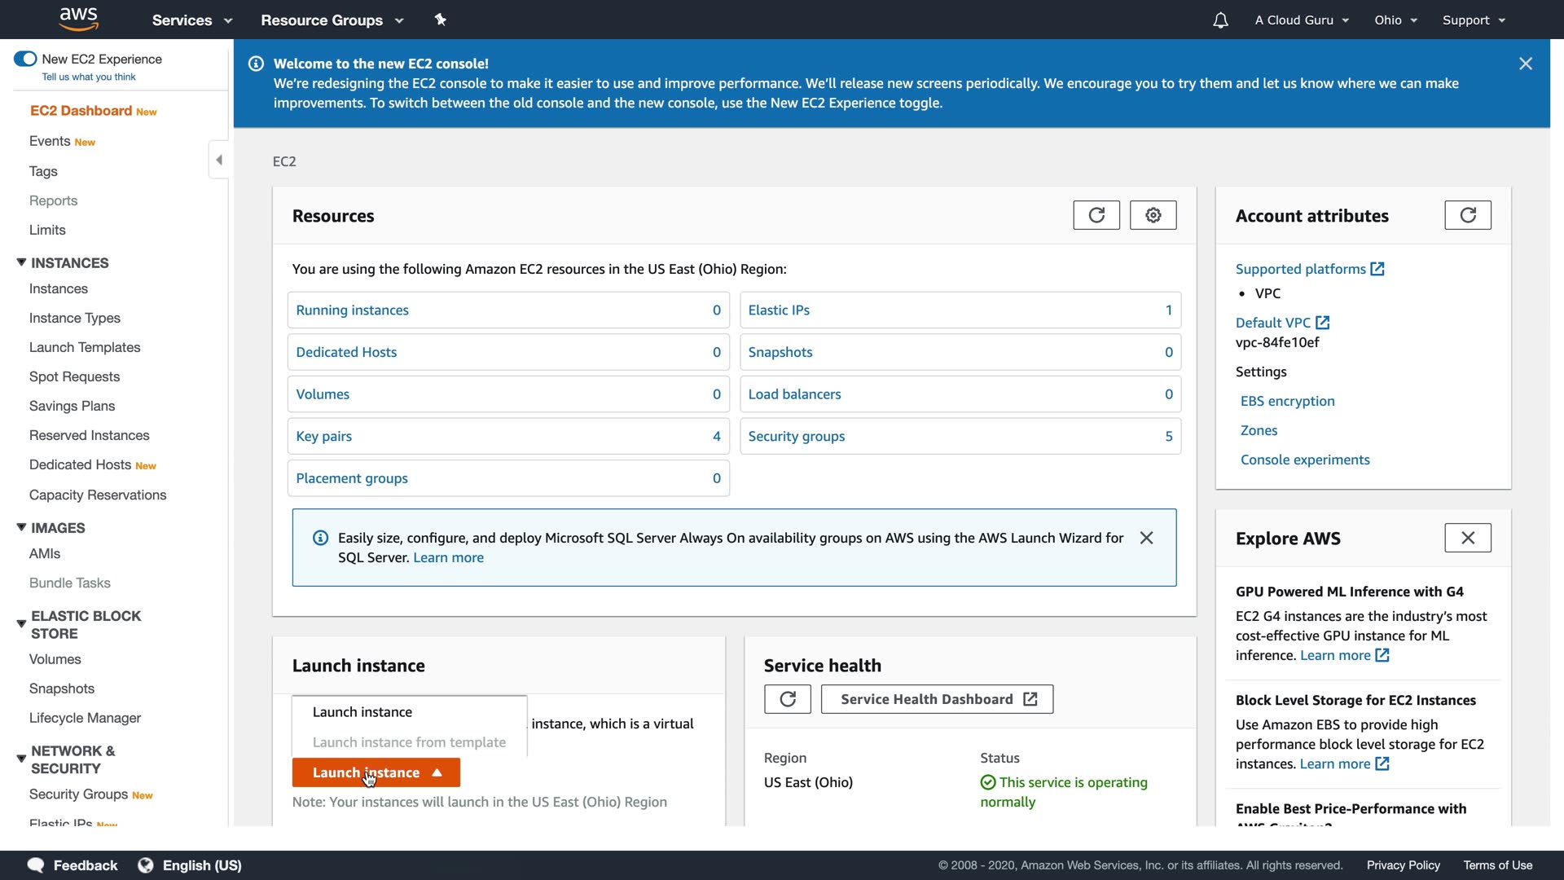1564x880 pixels.
Task: Open Resources settings gear
Action: [1153, 215]
